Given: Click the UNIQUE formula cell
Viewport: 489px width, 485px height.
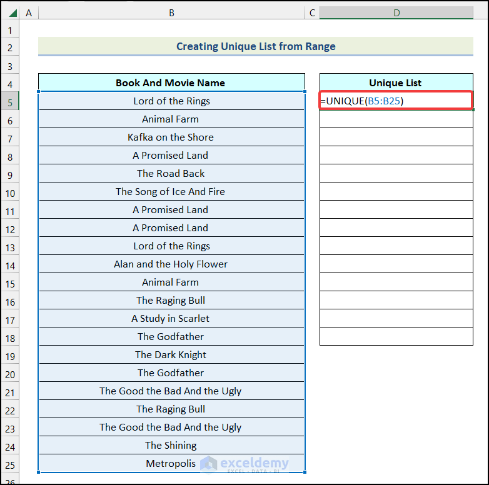Looking at the screenshot, I should click(x=396, y=101).
